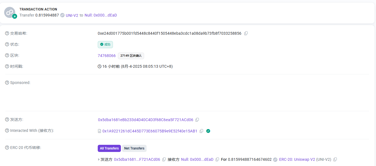This screenshot has width=376, height=166.
Task: Copy the Uniswap V2 token address at row end
Action: pyautogui.click(x=335, y=159)
